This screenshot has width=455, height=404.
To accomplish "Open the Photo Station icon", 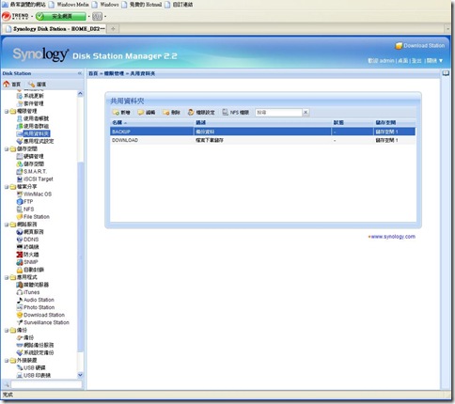I will 20,307.
